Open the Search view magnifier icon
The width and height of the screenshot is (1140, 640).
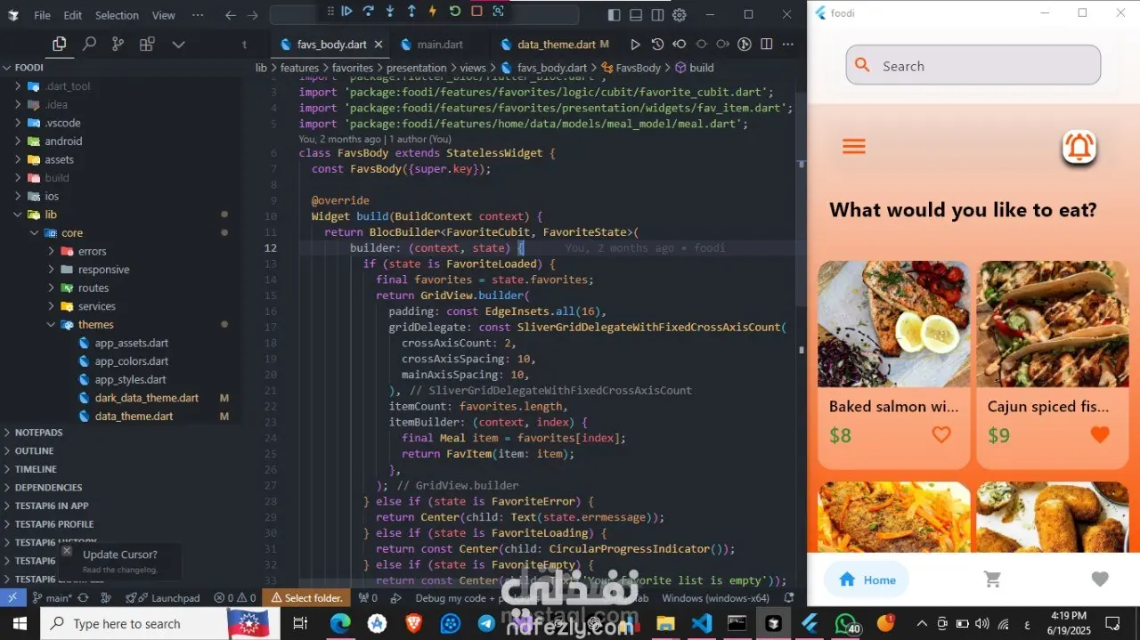[x=89, y=44]
